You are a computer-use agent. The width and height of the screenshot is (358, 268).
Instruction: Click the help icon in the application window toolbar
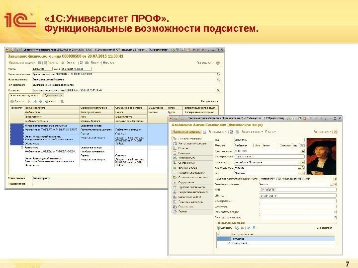point(218,63)
